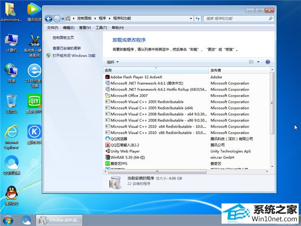301x226 pixels.
Task: Select Adobe Flash Player 32 ActiveX icon
Action: click(x=108, y=77)
